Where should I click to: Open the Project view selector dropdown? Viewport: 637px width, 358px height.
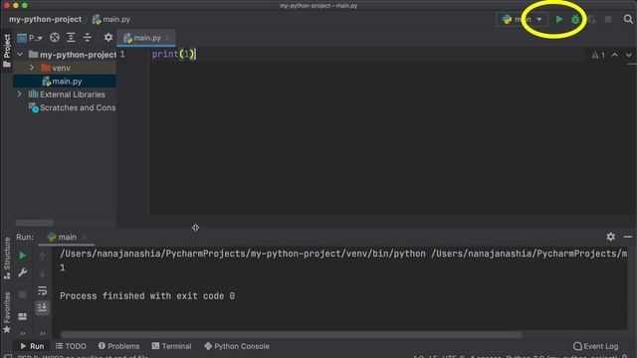pos(30,38)
